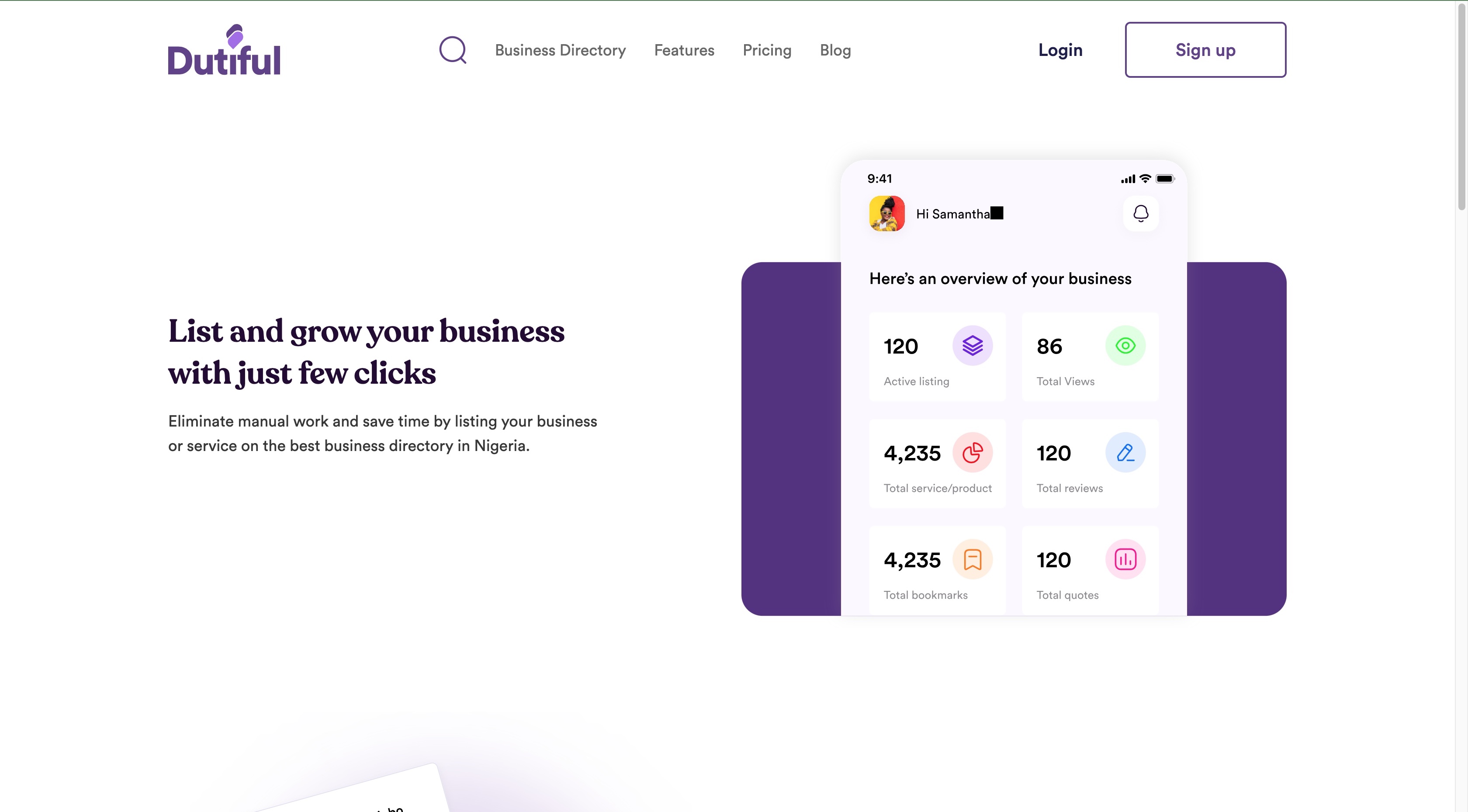Image resolution: width=1468 pixels, height=812 pixels.
Task: Click the green eye icon for Total Views
Action: [x=1125, y=346]
